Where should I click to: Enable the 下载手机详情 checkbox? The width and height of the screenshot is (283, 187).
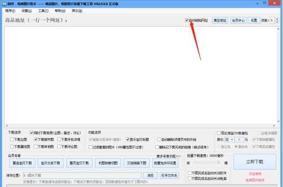tap(59, 139)
